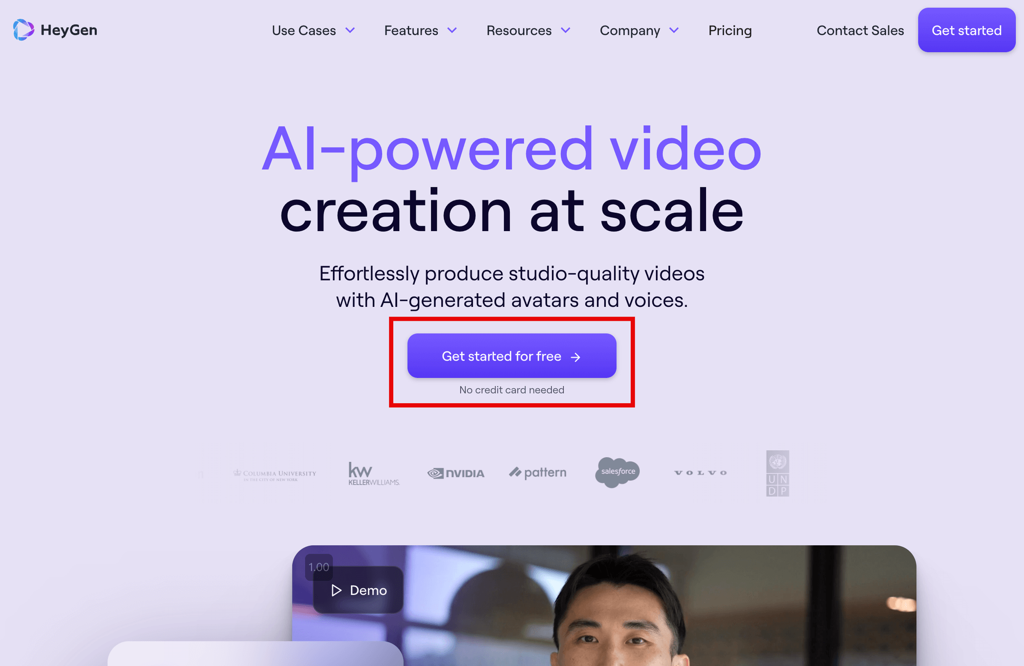Click Get started for free button
1024x666 pixels.
point(512,356)
